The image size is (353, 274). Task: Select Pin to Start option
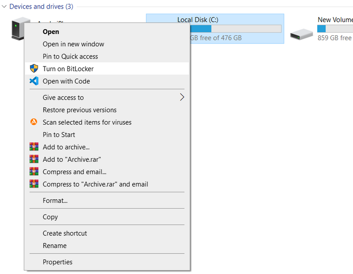(x=59, y=134)
